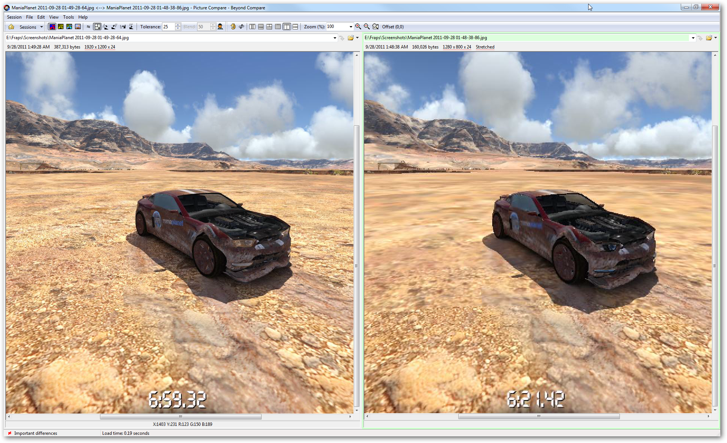This screenshot has width=727, height=443.
Task: Expand the Zoom percentage dropdown
Action: 350,27
